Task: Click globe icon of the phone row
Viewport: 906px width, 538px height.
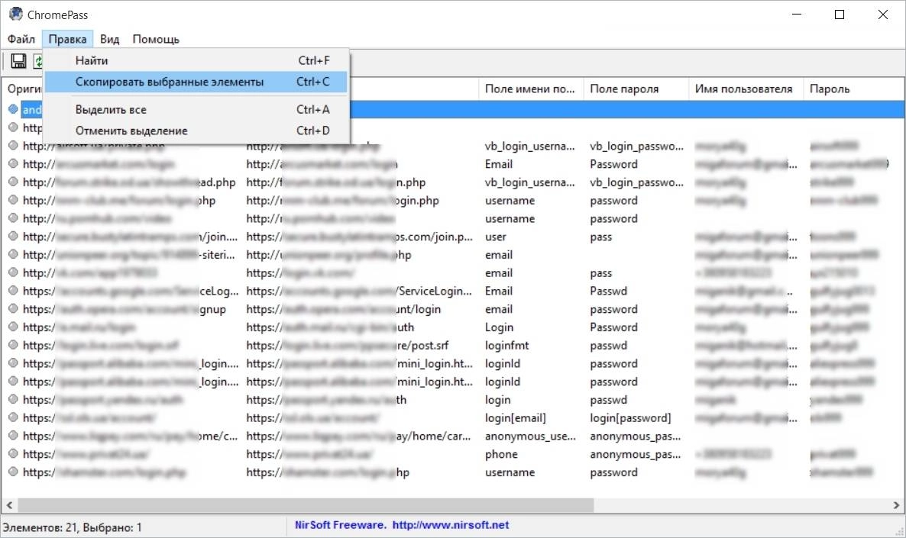Action: pos(13,454)
